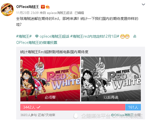Click the crown membership badge icon
146x121 pixels.
point(48,7)
